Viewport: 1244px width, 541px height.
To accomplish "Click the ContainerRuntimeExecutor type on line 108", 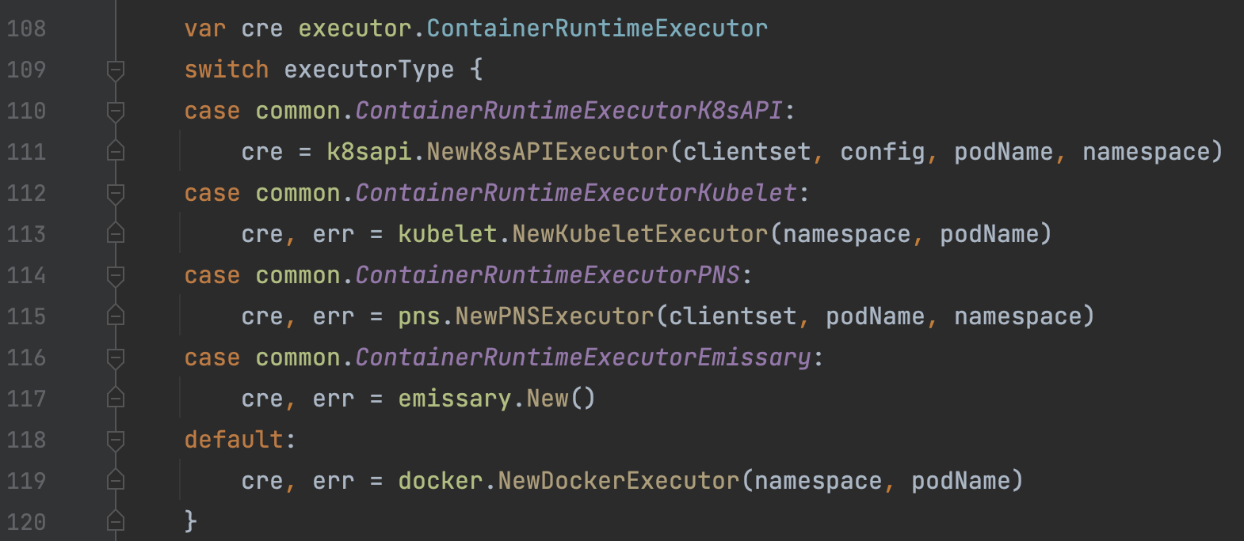I will (597, 29).
